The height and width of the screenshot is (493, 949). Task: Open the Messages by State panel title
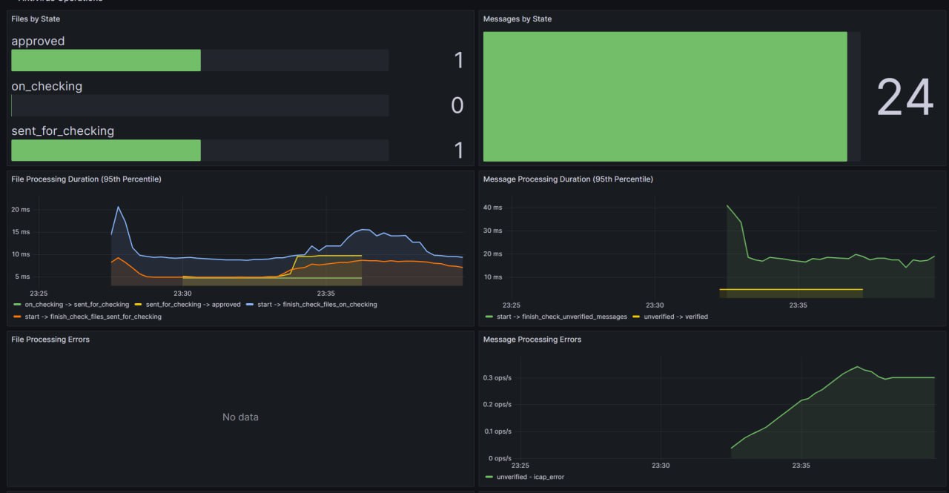tap(518, 19)
